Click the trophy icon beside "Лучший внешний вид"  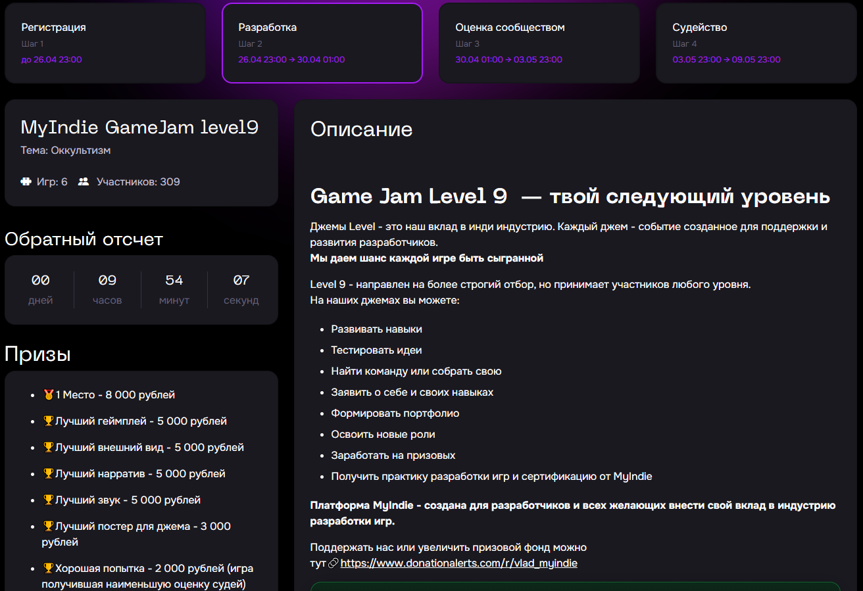tap(48, 448)
